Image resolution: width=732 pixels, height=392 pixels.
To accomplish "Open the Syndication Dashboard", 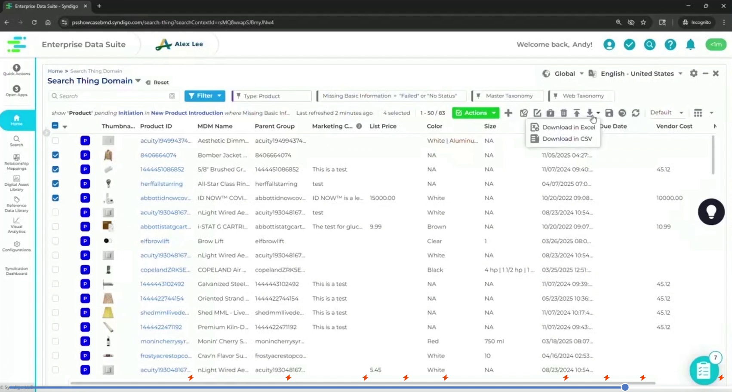I will [16, 271].
